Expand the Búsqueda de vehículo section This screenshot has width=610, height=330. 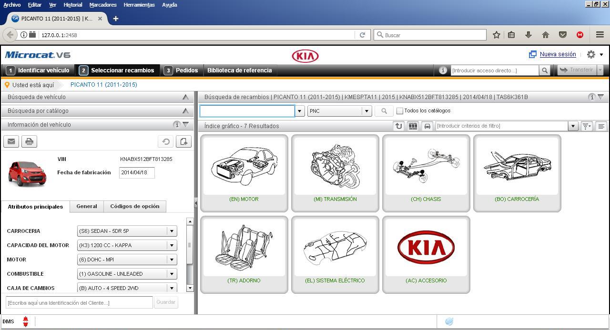tap(185, 97)
